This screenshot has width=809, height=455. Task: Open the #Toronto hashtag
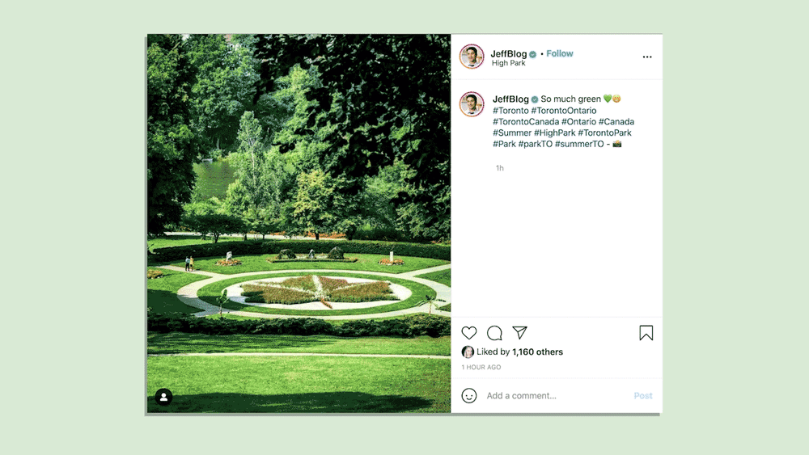point(510,110)
